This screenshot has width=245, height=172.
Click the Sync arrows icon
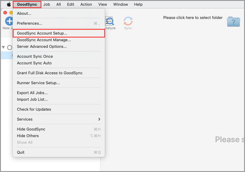(128, 21)
